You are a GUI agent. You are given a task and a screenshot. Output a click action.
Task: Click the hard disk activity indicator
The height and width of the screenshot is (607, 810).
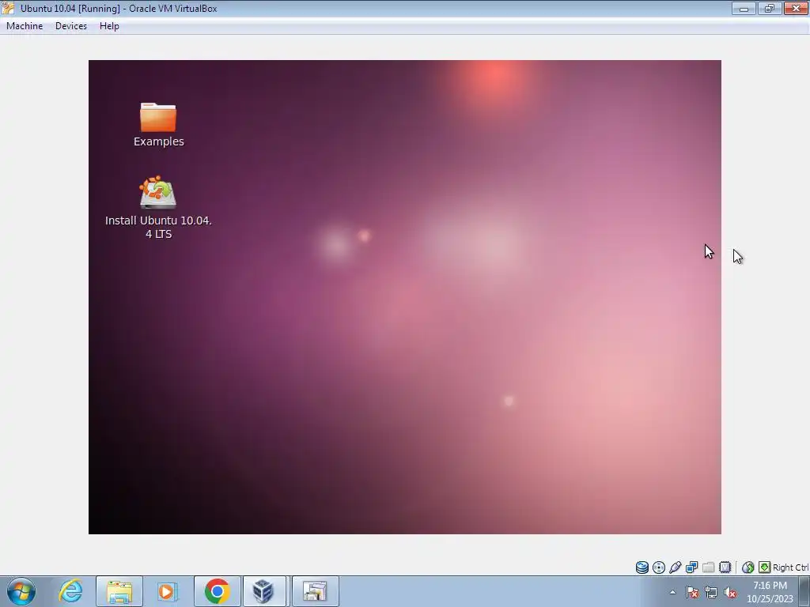[x=642, y=567]
